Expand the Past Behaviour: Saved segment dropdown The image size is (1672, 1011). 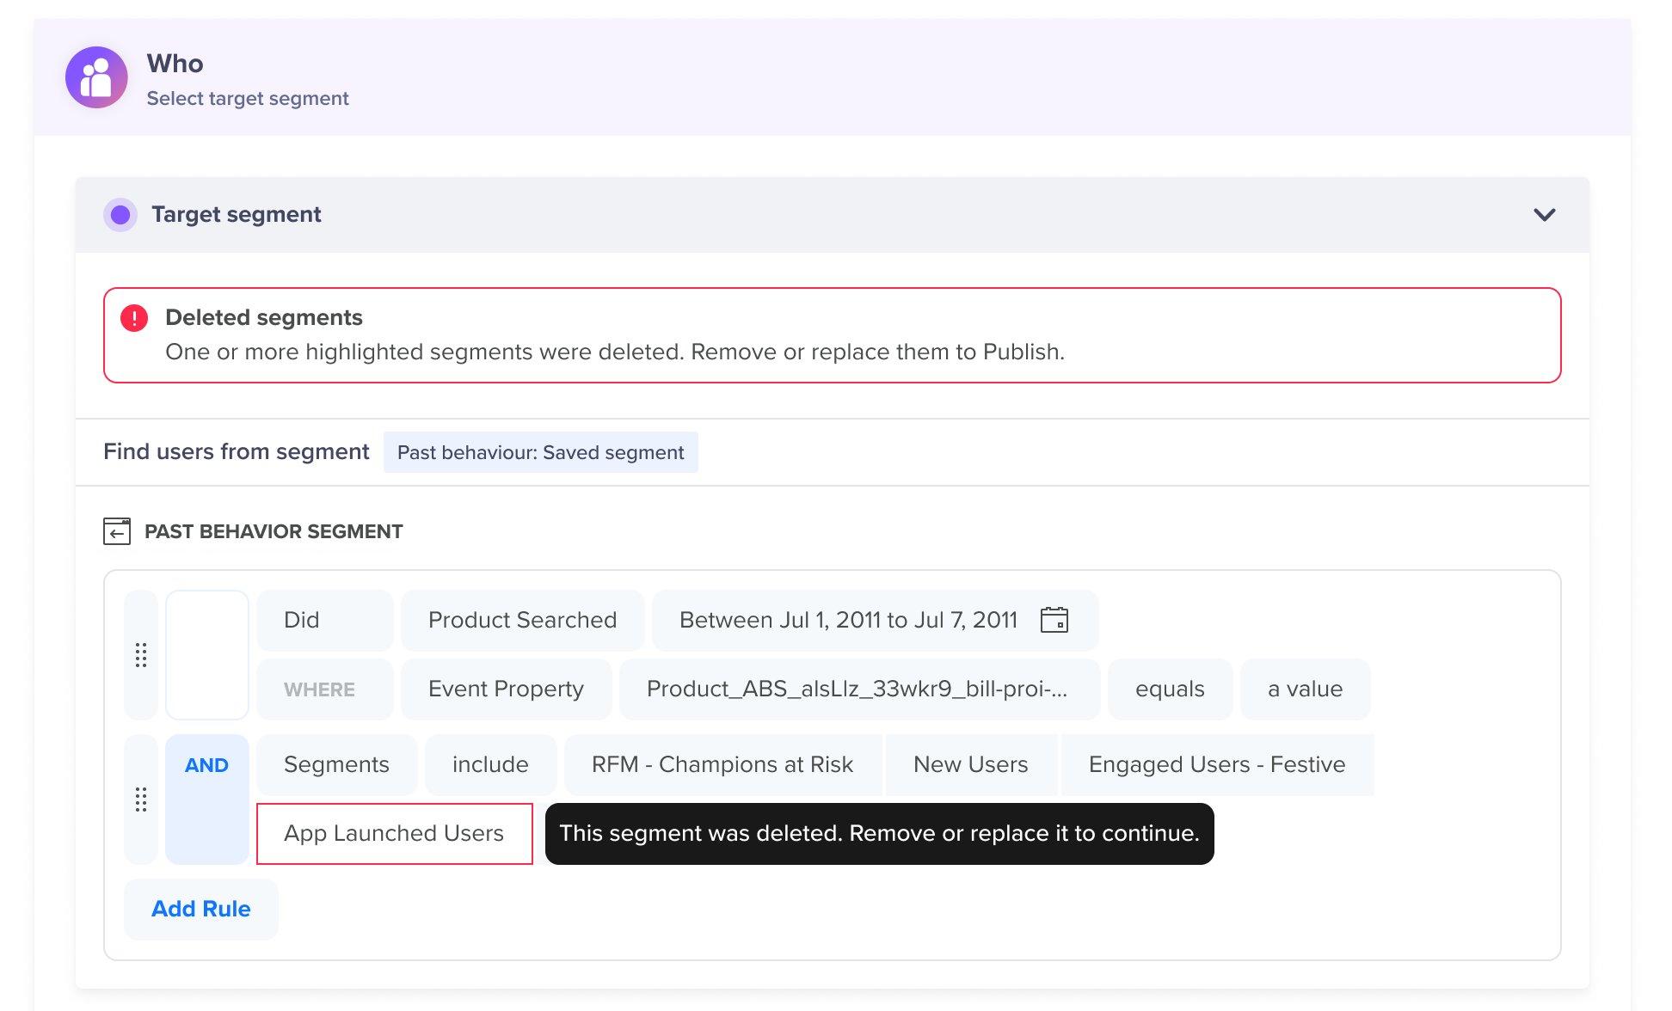pyautogui.click(x=538, y=451)
